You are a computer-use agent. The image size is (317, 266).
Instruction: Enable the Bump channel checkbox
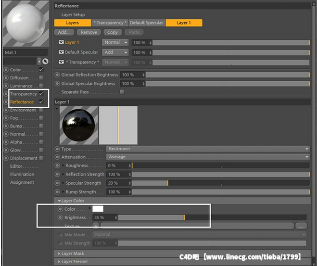pyautogui.click(x=41, y=126)
